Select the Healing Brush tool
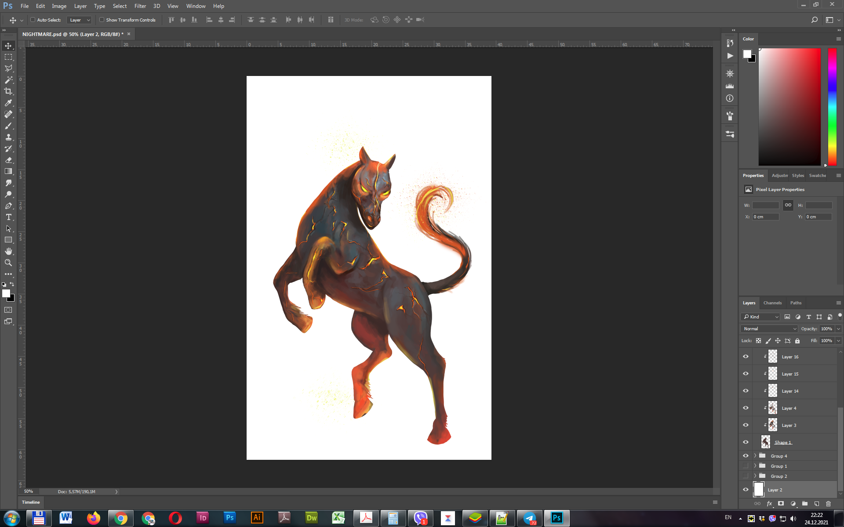Image resolution: width=844 pixels, height=527 pixels. pyautogui.click(x=8, y=114)
